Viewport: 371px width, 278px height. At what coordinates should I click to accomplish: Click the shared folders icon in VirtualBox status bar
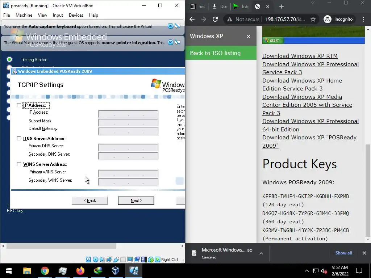tap(123, 259)
